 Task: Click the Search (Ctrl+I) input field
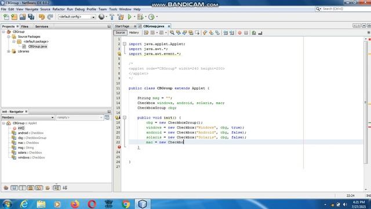(x=345, y=9)
